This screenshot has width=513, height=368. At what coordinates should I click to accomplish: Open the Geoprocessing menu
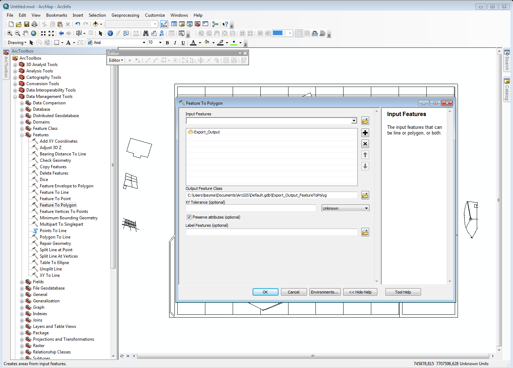click(125, 15)
